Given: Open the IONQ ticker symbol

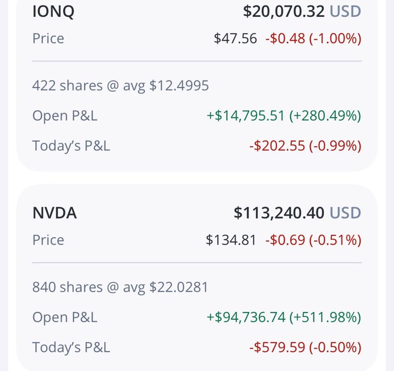Looking at the screenshot, I should click(x=53, y=12).
